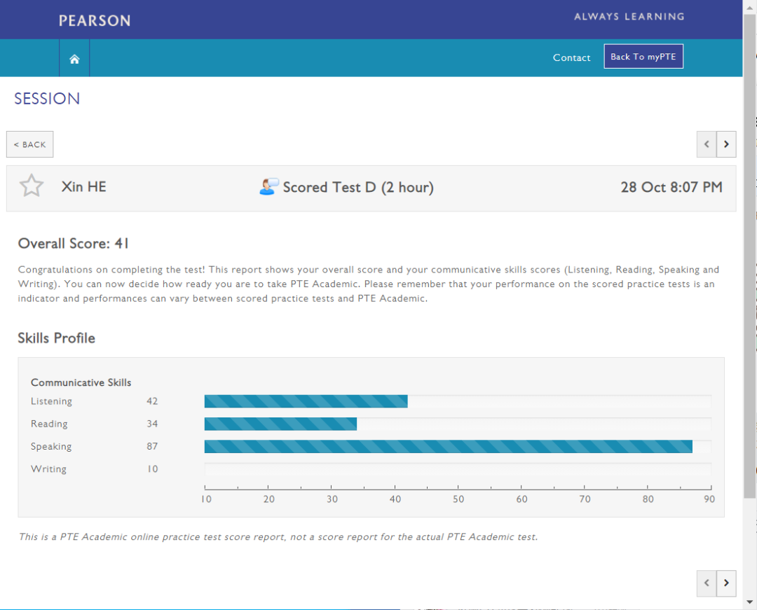The image size is (757, 610).
Task: Click the practice test disclaimer italic text
Action: click(x=278, y=536)
